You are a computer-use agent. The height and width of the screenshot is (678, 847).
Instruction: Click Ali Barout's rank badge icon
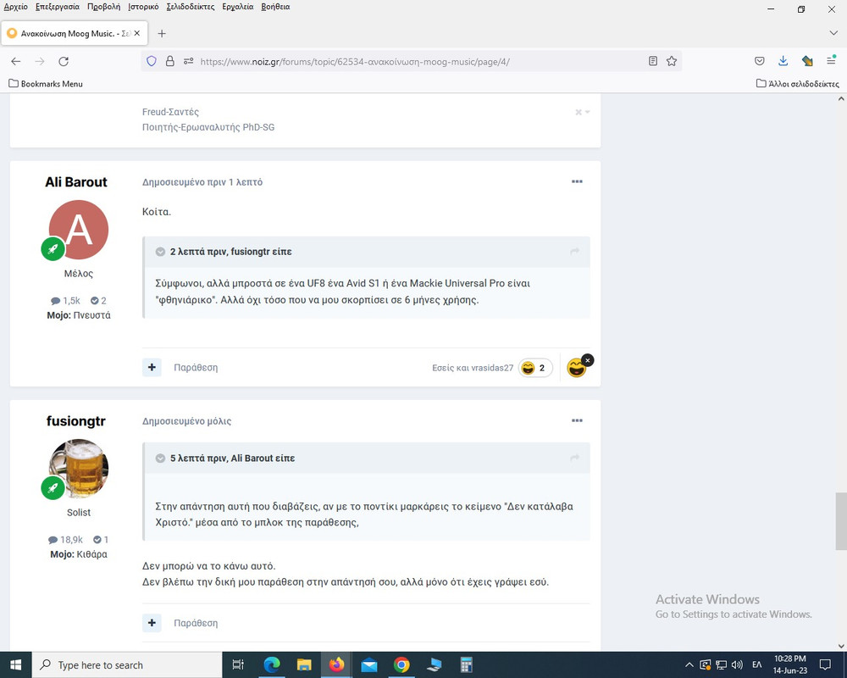tap(53, 249)
